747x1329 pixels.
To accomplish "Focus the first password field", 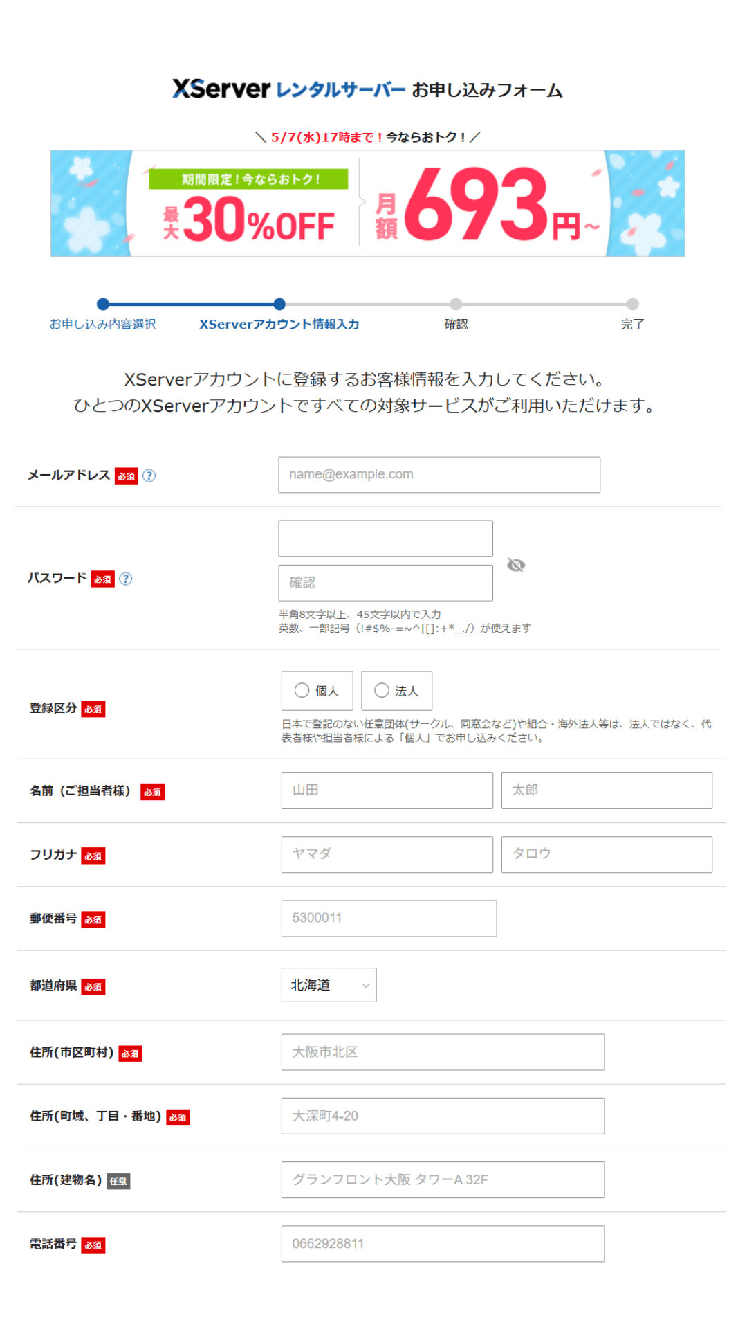I will click(386, 539).
